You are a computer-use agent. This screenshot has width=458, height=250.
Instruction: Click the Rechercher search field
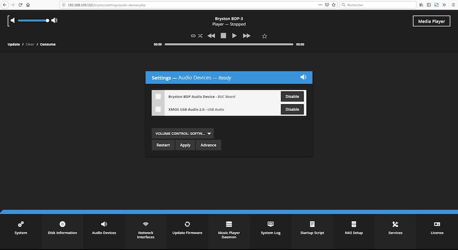click(378, 5)
